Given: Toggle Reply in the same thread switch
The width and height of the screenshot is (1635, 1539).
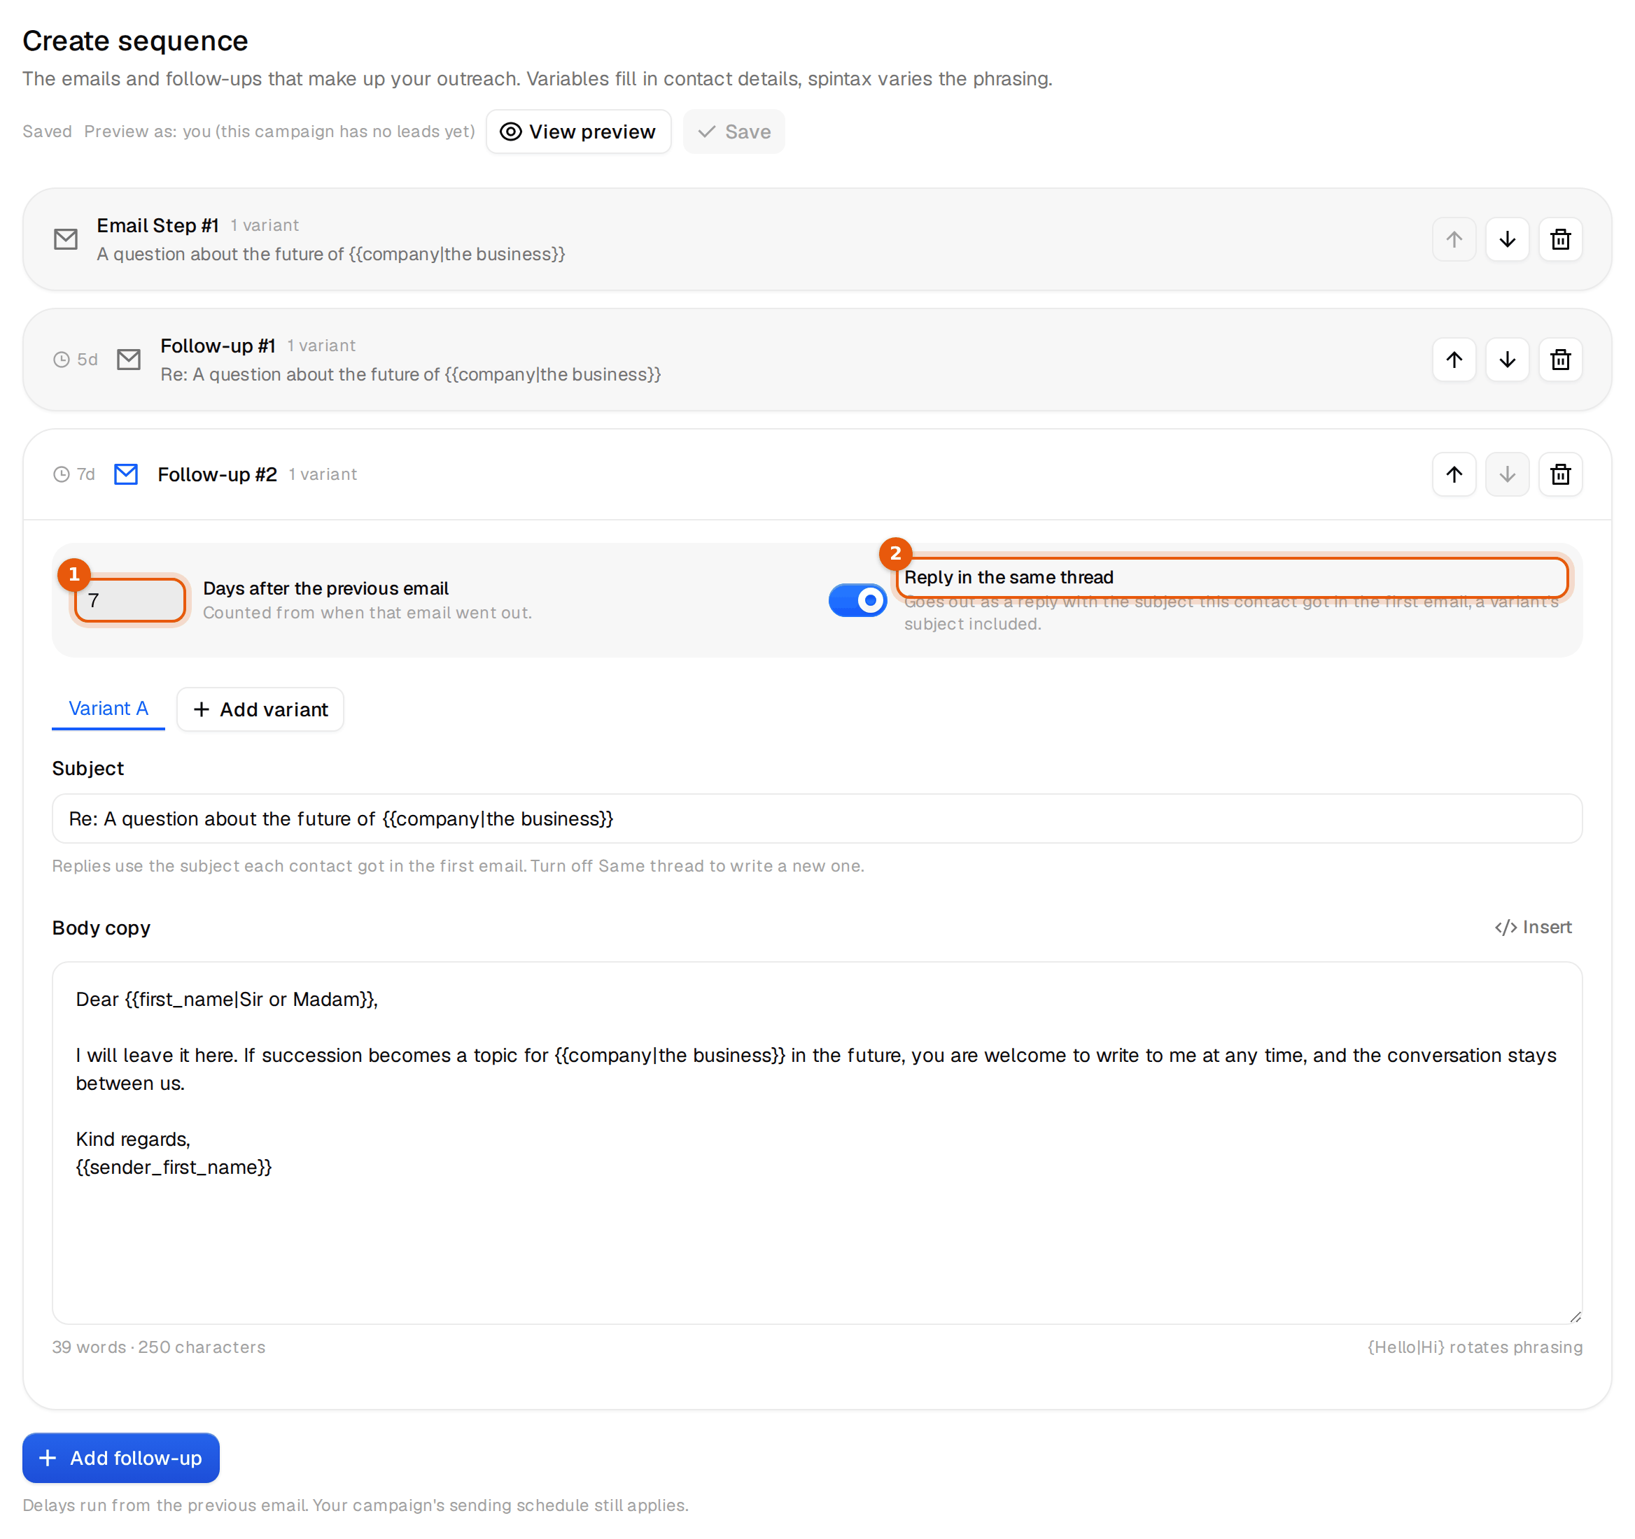Looking at the screenshot, I should (858, 600).
